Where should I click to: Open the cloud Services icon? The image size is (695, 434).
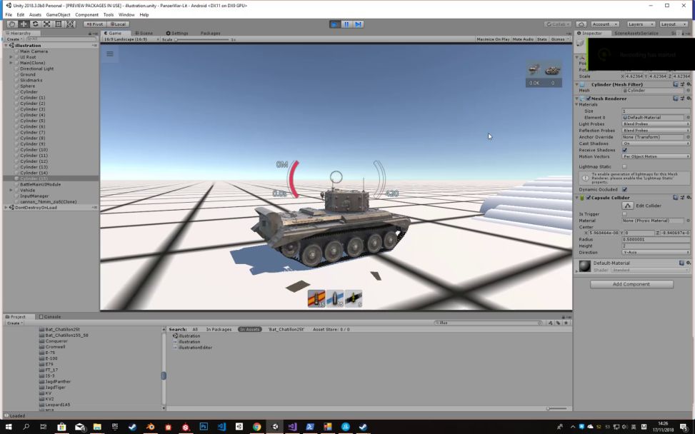click(581, 24)
